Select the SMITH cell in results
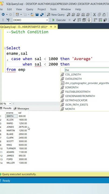The width and height of the screenshot is (109, 194). (x=11, y=116)
